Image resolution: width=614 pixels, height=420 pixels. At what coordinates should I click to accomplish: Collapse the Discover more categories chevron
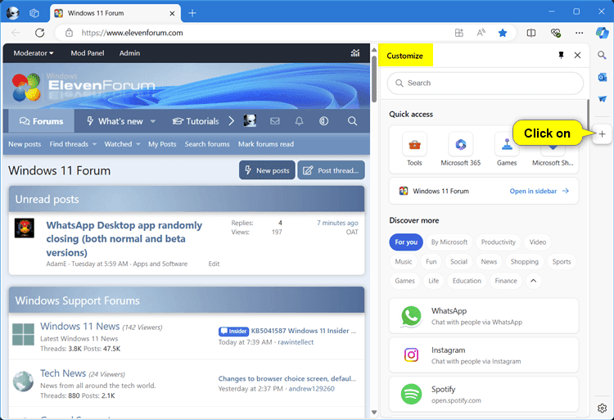tap(533, 281)
